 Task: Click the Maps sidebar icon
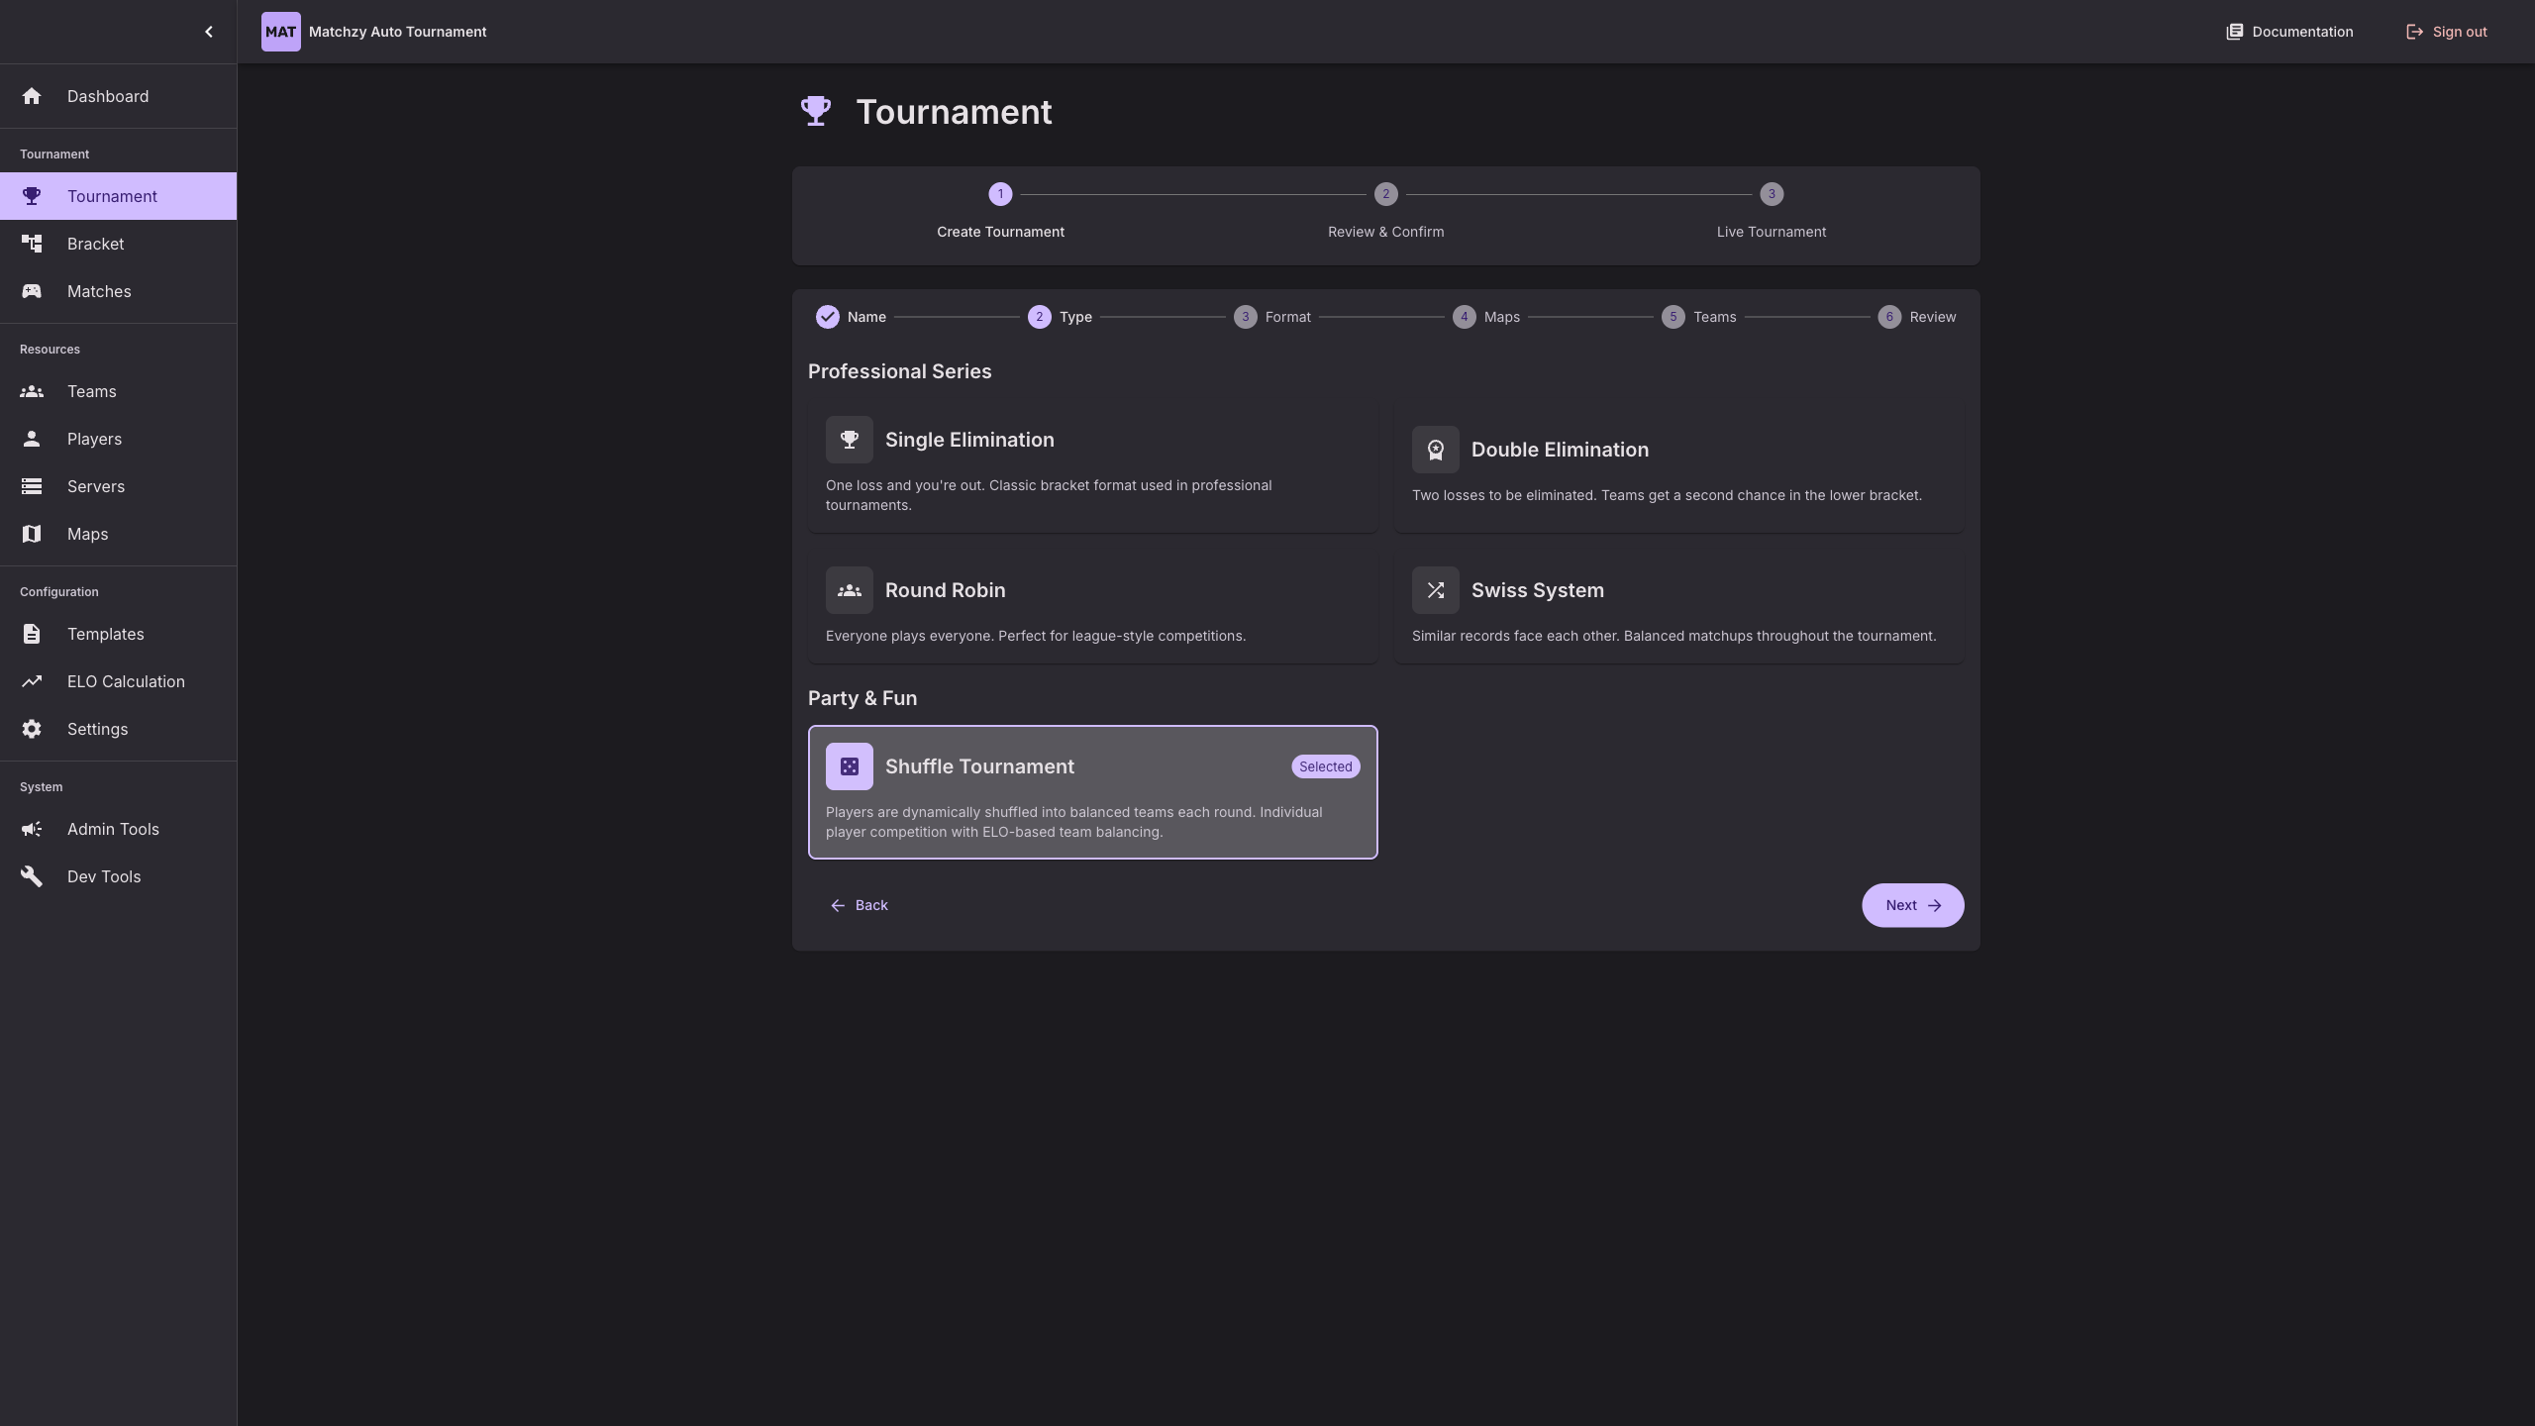(32, 534)
